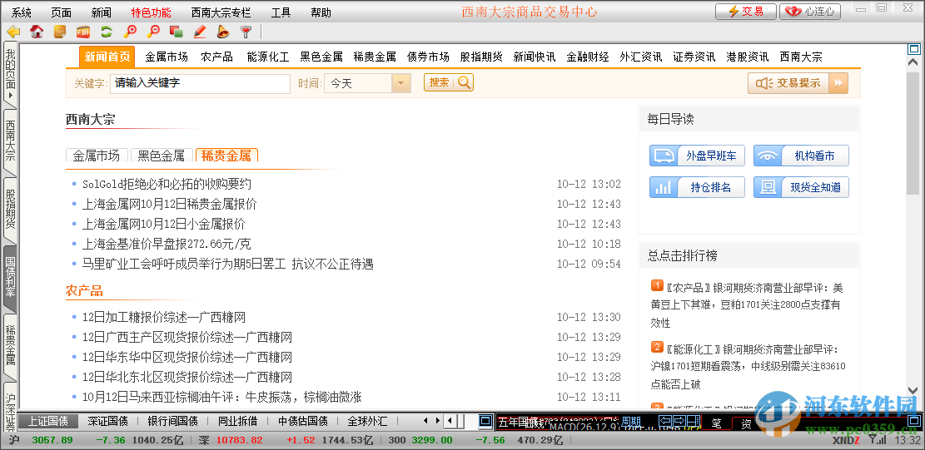
Task: Click the 外盘早班车 button
Action: (698, 156)
